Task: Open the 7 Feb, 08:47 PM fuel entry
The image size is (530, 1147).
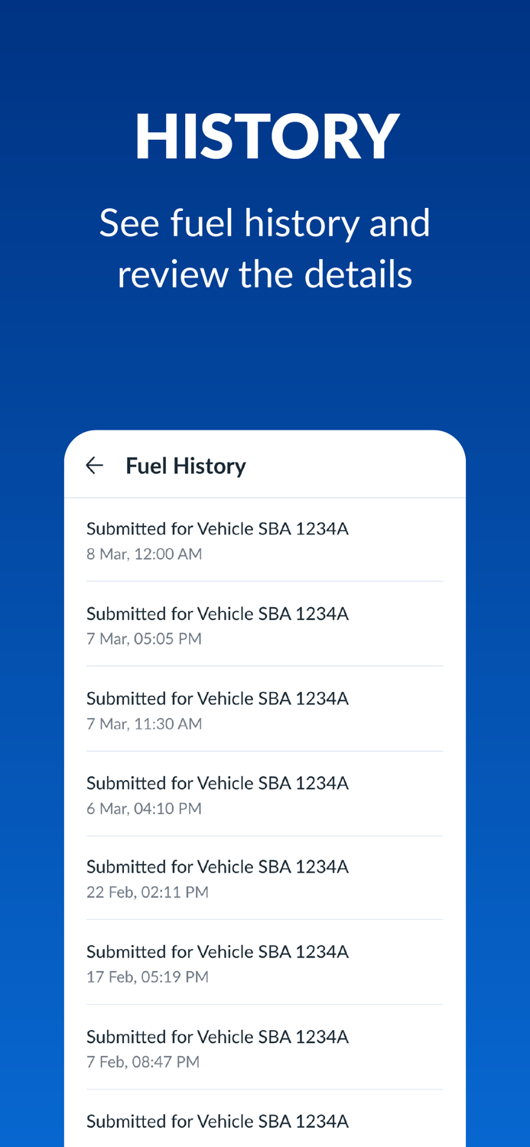Action: pyautogui.click(x=218, y=1047)
